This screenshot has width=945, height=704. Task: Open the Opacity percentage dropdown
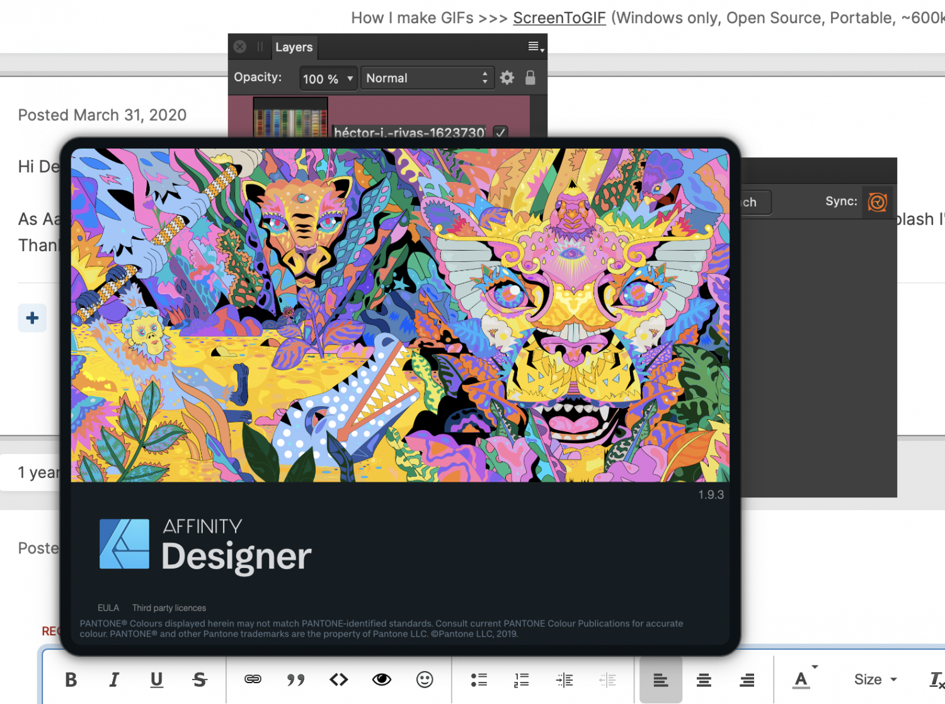328,78
